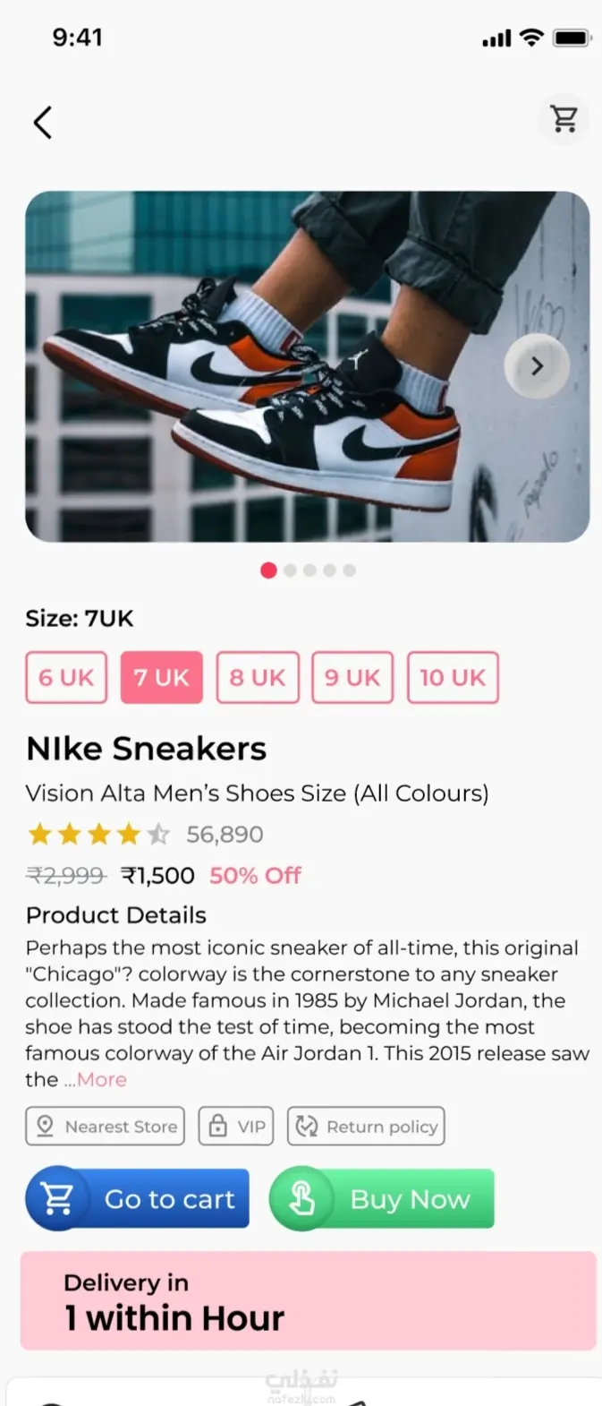Open the shopping cart icon at top
Image resolution: width=602 pixels, height=1406 pixels.
pos(564,119)
